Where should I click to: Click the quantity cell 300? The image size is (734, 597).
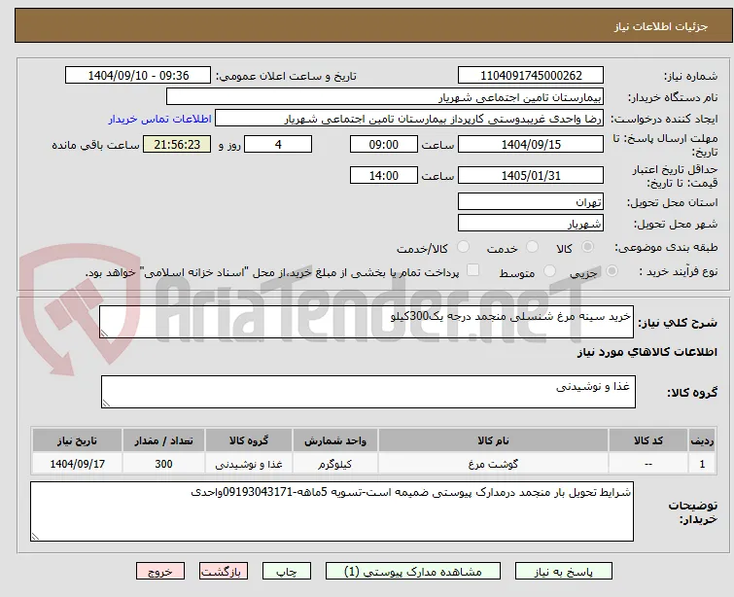point(163,464)
